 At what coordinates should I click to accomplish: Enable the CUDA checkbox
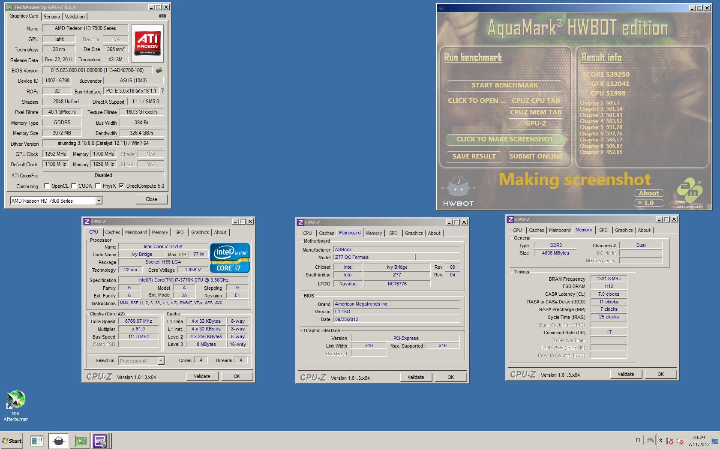[74, 186]
